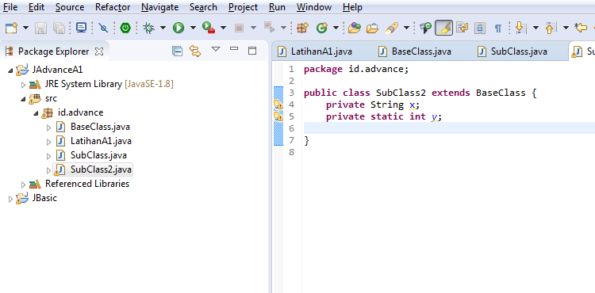Collapse the JAdvanceA1 project node

tap(10, 70)
